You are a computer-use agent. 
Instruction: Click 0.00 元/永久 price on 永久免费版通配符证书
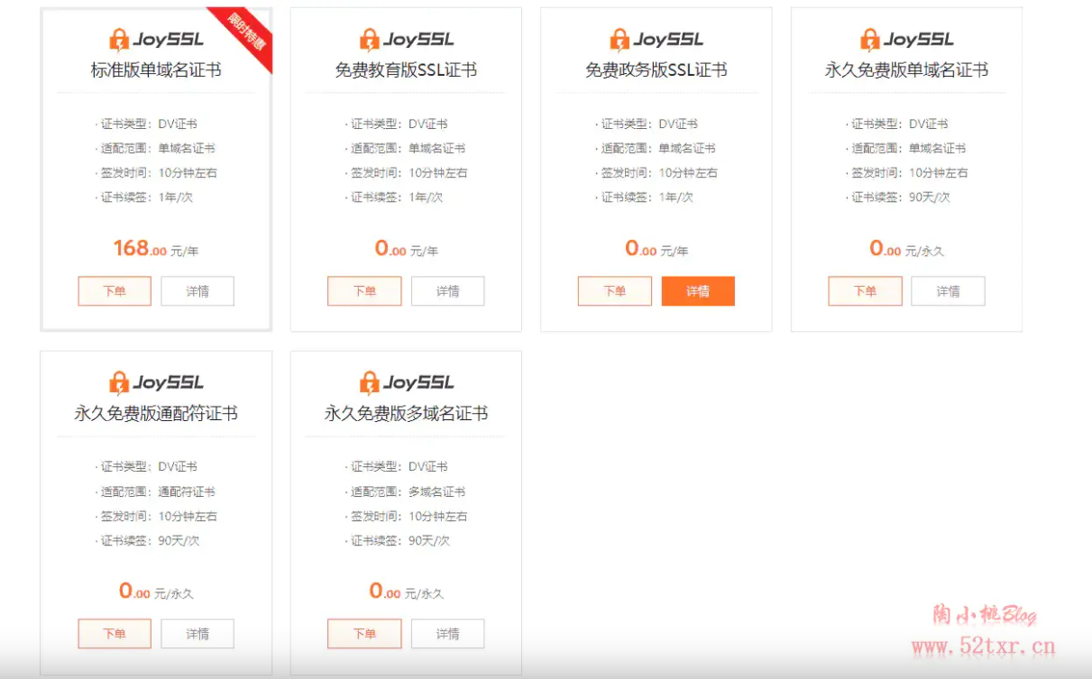[x=156, y=592]
